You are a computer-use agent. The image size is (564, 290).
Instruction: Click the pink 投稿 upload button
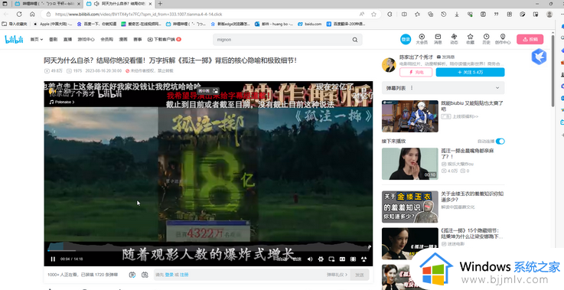pos(530,39)
